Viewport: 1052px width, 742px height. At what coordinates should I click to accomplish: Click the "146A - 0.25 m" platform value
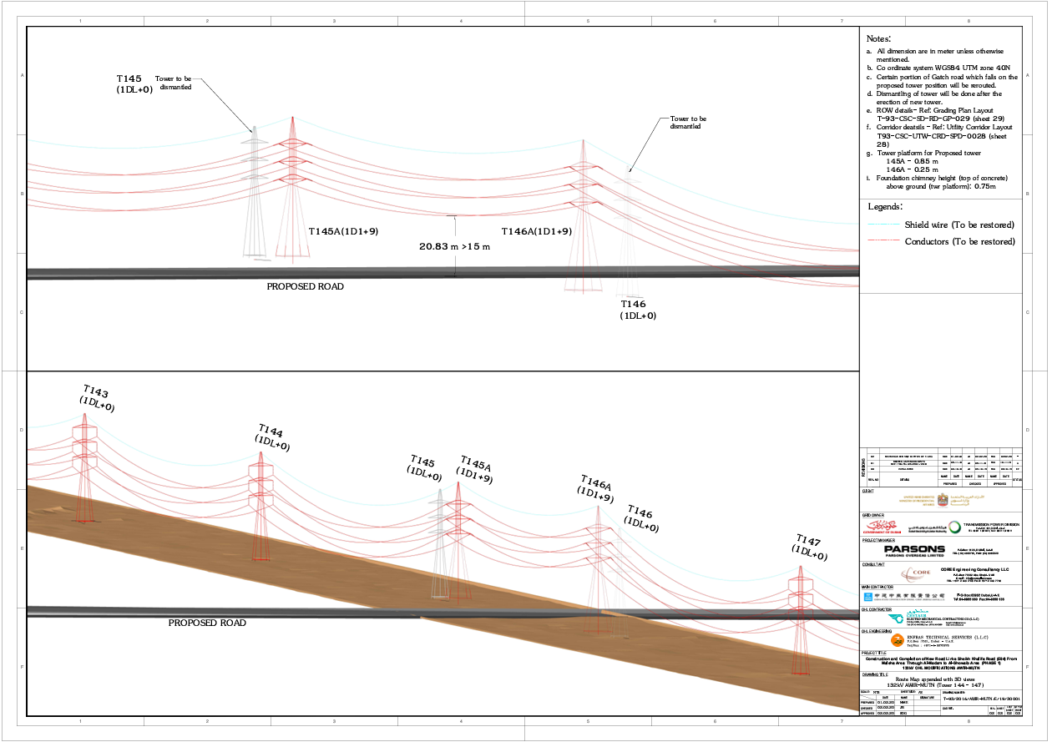911,169
